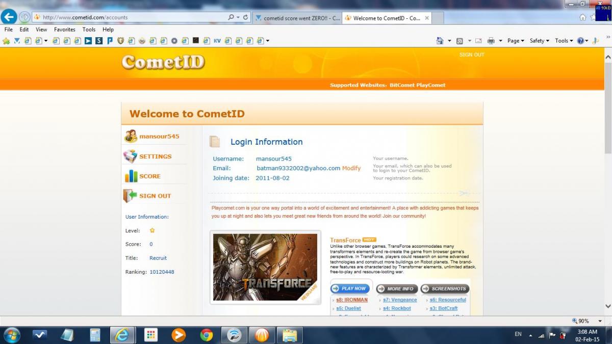Expand the Print options dropdown arrow

point(500,41)
